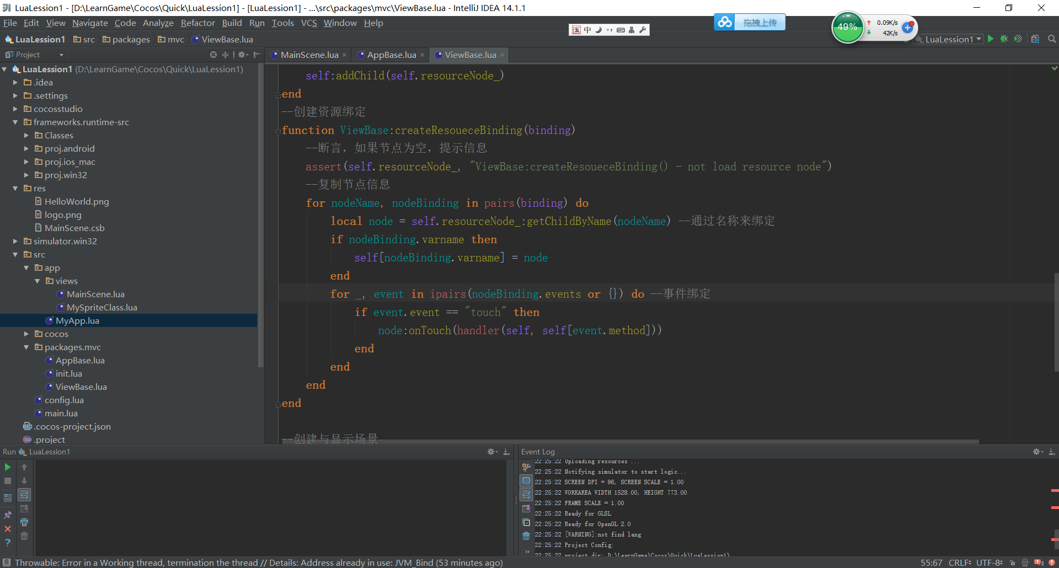The width and height of the screenshot is (1059, 568).
Task: Toggle tool window quick access in status bar
Action: (7, 562)
